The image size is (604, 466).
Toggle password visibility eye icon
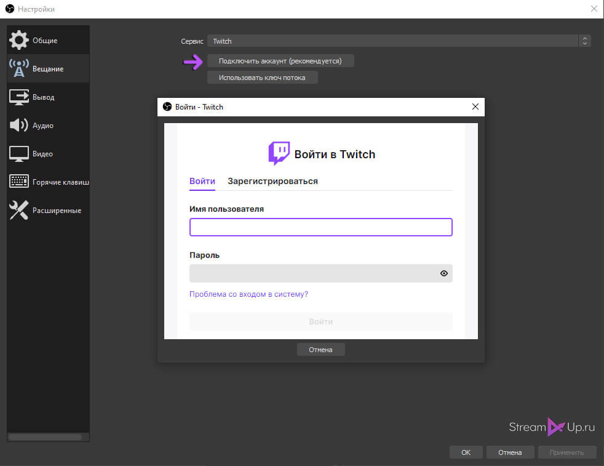click(443, 273)
